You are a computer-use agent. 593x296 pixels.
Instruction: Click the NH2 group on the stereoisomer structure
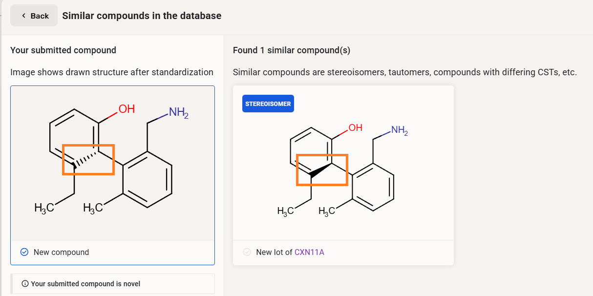coord(399,130)
